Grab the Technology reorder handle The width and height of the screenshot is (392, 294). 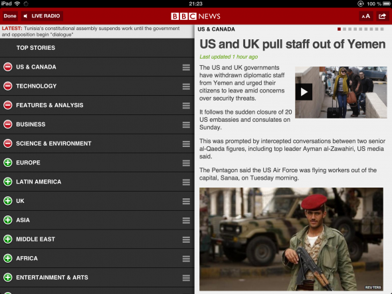(186, 86)
